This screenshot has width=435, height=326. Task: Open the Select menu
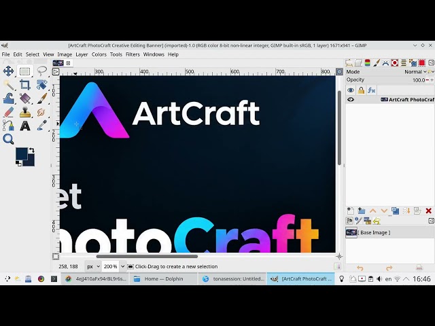33,54
